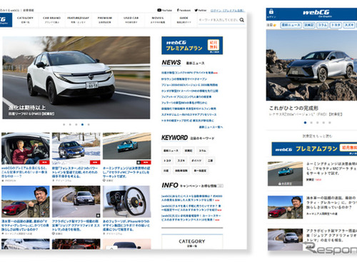Select the third desktop carousel dot

click(x=76, y=124)
